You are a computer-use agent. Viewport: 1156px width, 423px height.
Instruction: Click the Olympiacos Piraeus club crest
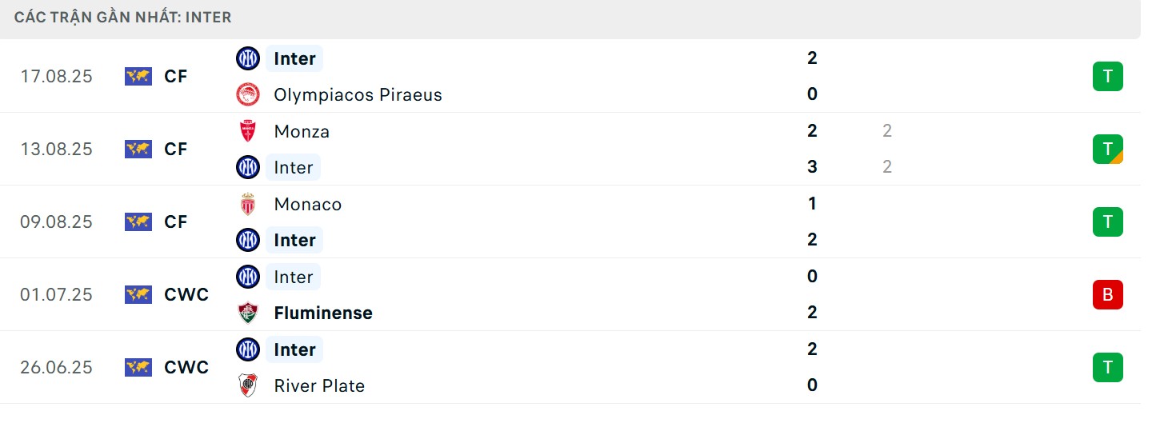[248, 94]
